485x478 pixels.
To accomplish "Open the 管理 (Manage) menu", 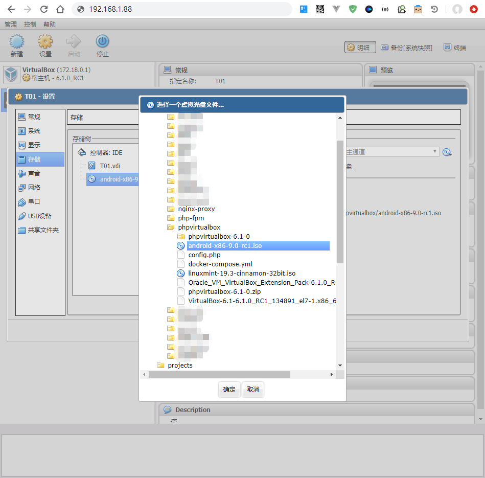I will point(11,25).
